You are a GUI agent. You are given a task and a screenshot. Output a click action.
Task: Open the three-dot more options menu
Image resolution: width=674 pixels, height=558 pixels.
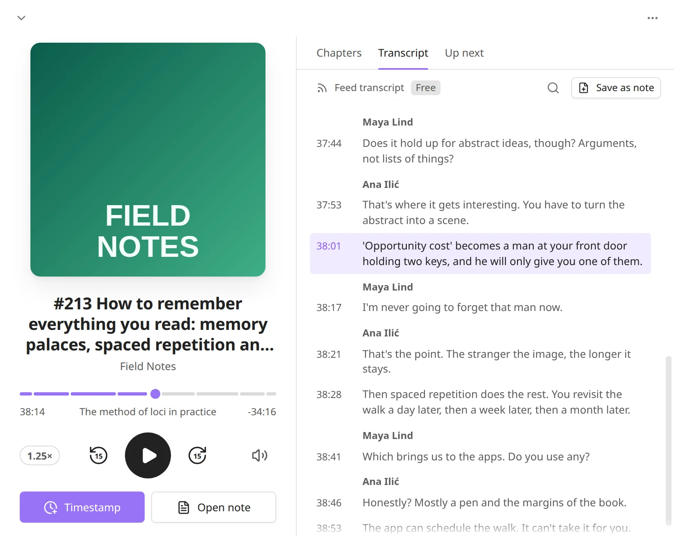653,18
